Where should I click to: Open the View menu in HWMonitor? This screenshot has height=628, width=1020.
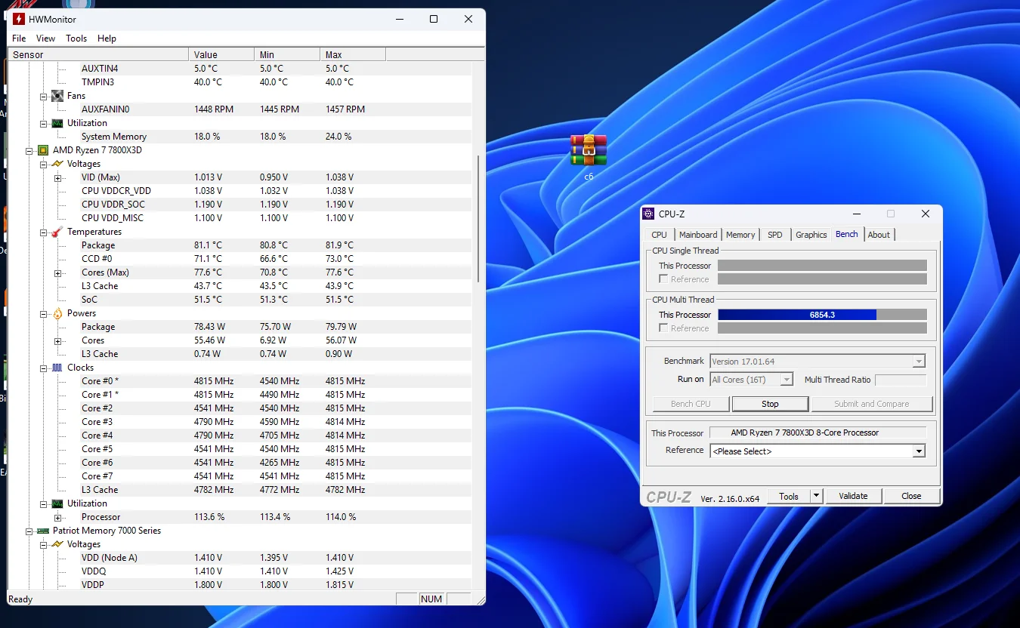(45, 38)
